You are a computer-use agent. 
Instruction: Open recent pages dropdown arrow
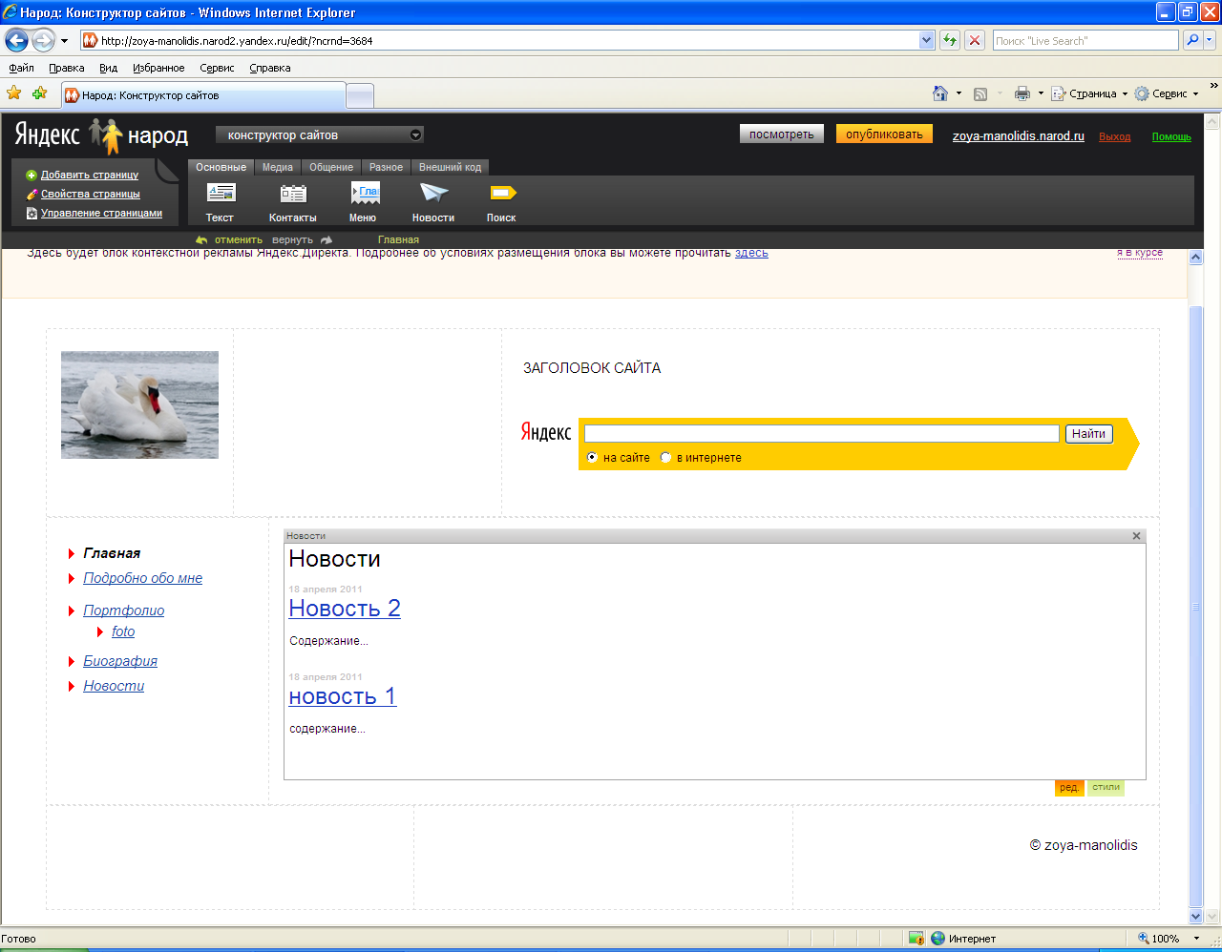tap(64, 41)
